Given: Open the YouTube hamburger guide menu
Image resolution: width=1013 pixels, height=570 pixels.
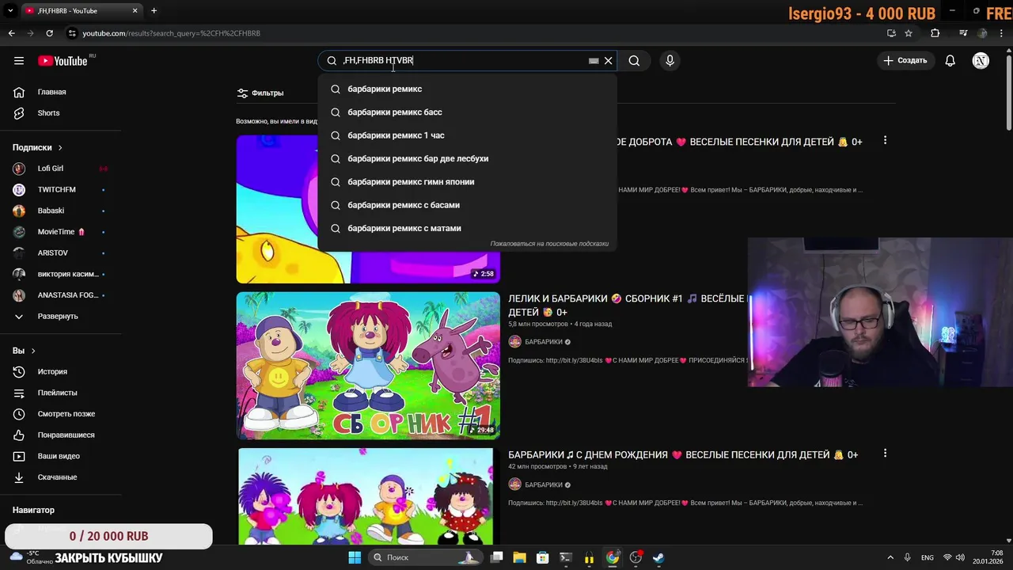Looking at the screenshot, I should [19, 61].
